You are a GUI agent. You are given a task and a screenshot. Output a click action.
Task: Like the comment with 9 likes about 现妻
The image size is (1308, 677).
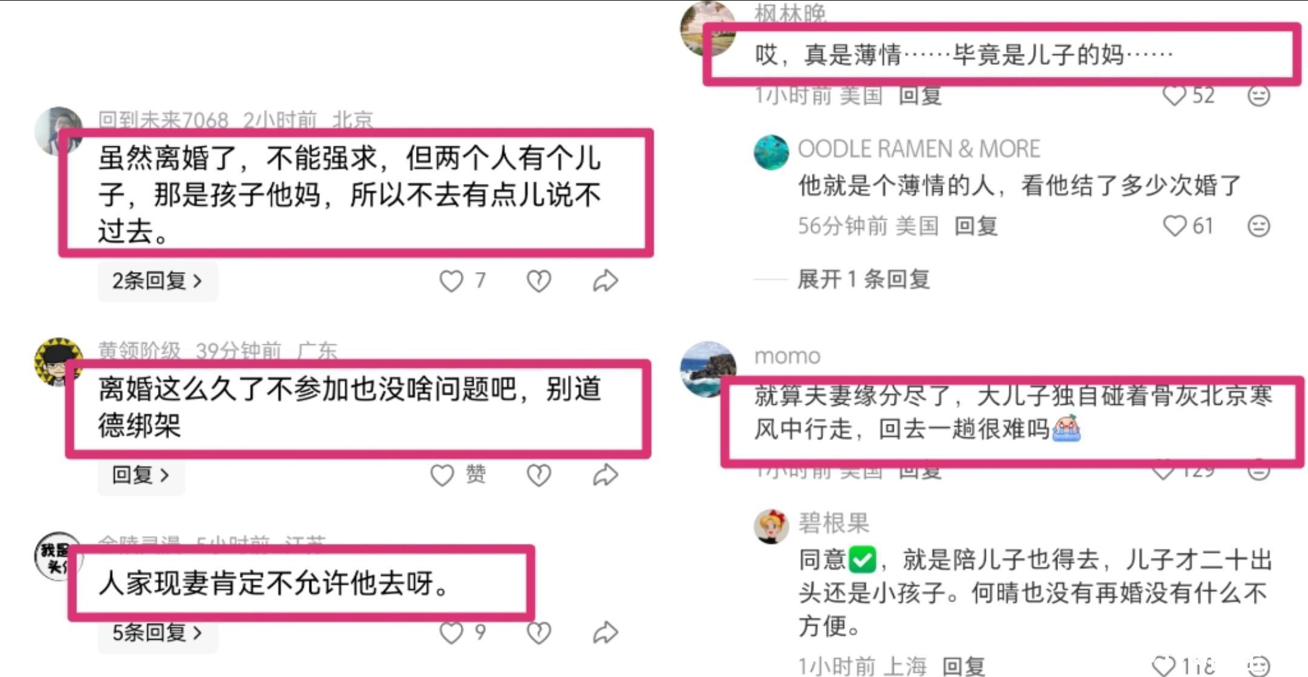451,633
